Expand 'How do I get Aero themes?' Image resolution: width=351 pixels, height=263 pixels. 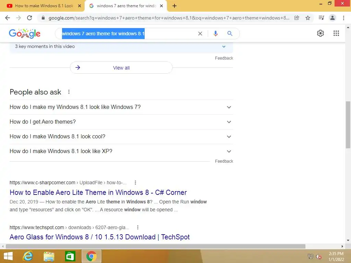coord(121,122)
